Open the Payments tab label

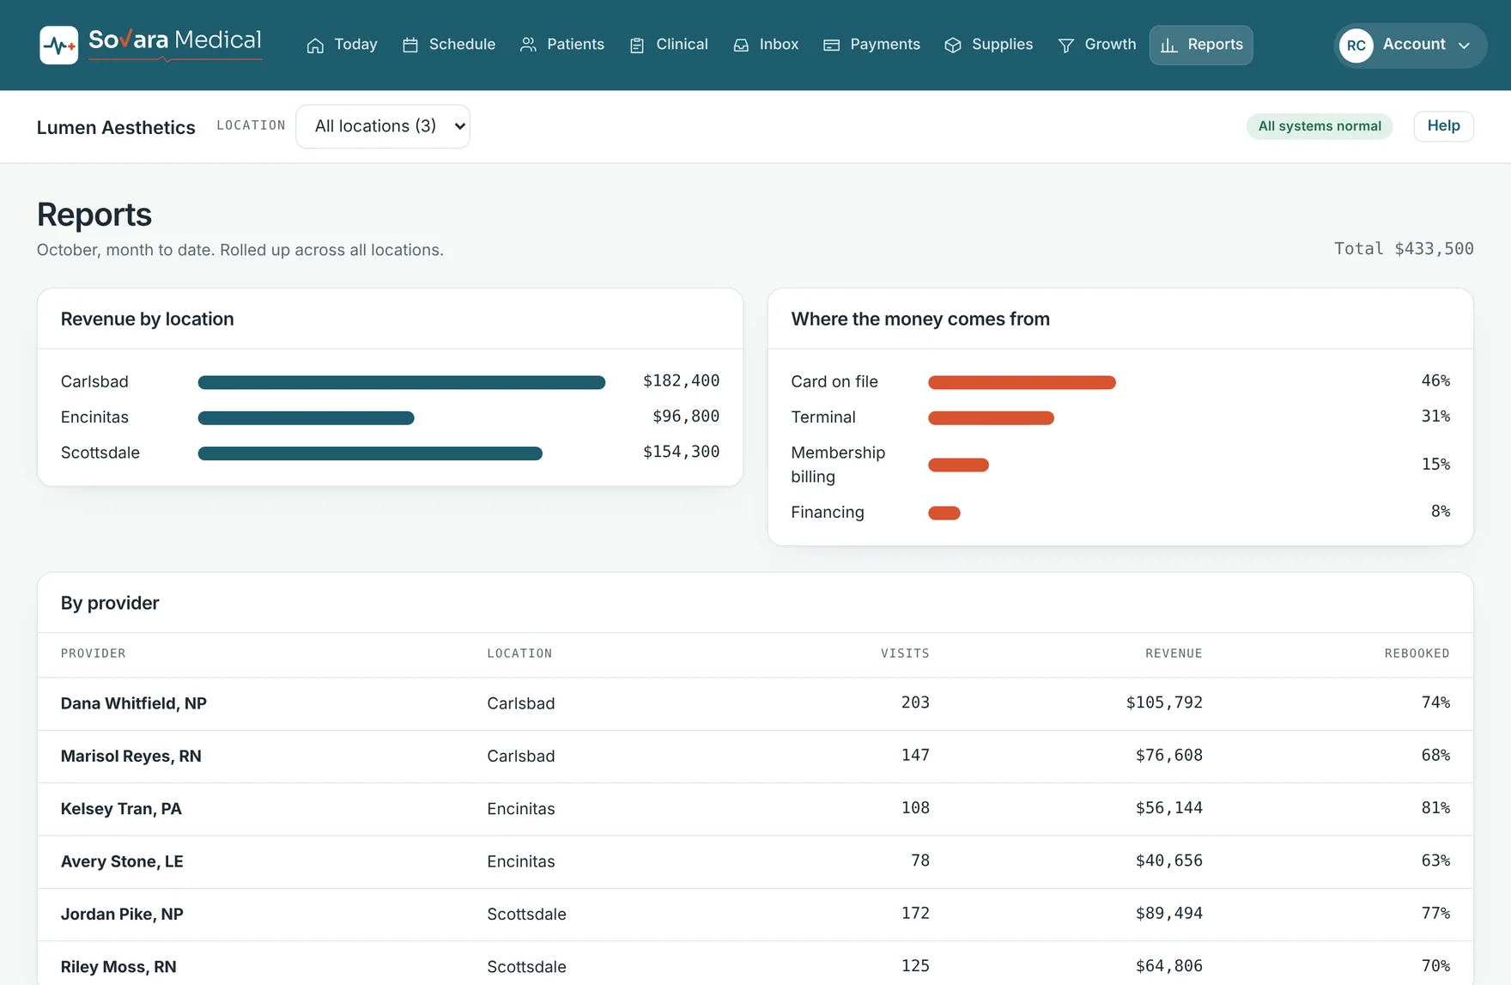click(885, 45)
